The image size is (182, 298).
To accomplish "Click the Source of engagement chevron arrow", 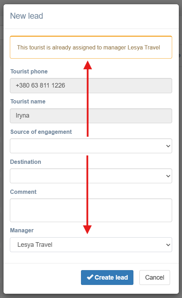I will (168, 146).
